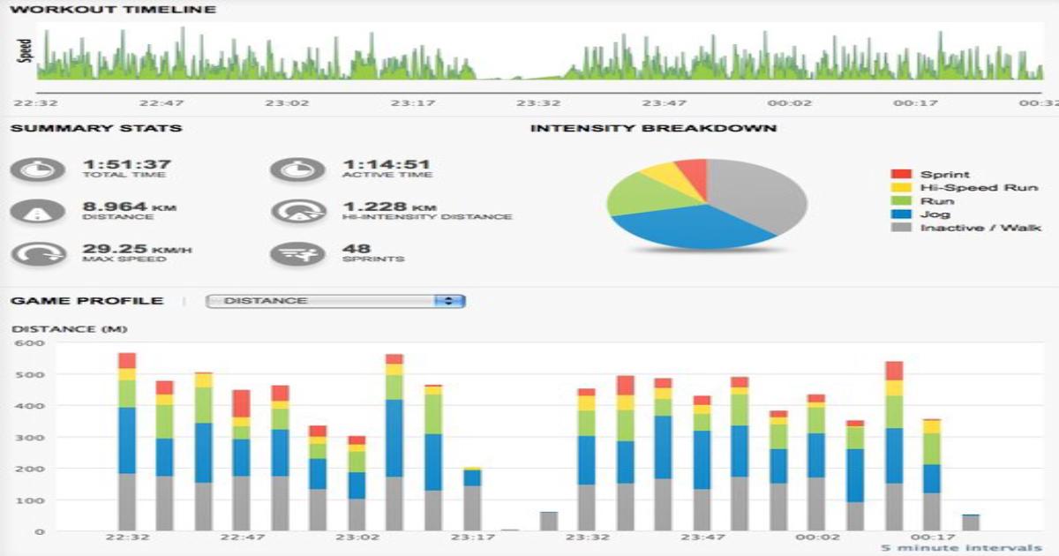Click the Active Time clock icon
This screenshot has width=1059, height=556.
click(x=297, y=169)
